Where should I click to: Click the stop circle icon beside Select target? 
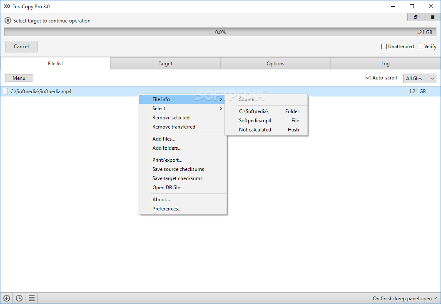tap(8, 20)
